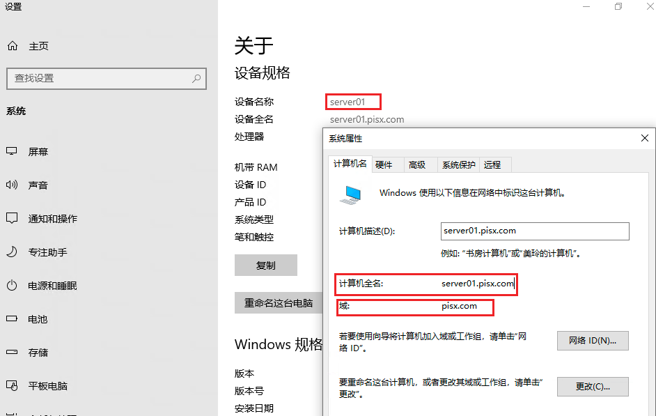Click the 网络 ID(N)... button
This screenshot has height=416, width=656.
pos(593,341)
